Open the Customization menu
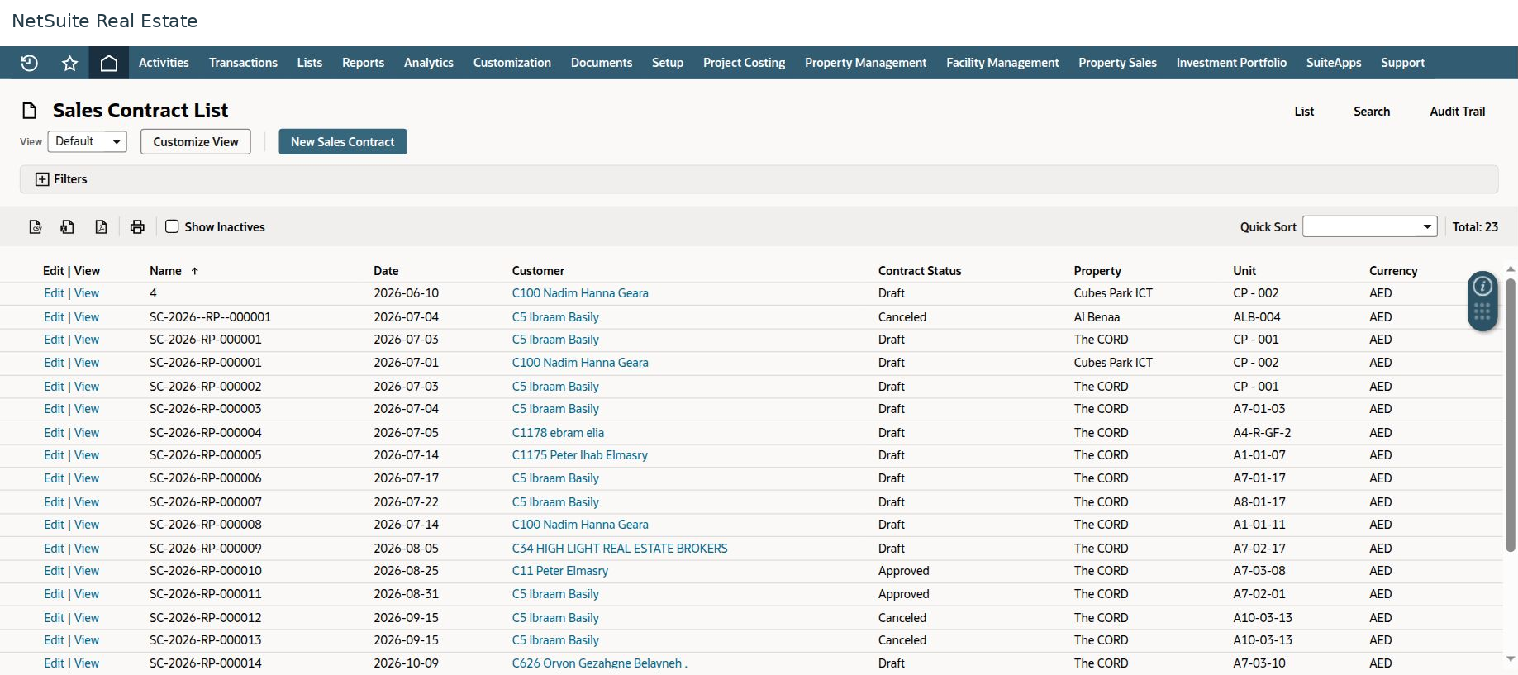Viewport: 1518px width, 675px height. point(512,63)
